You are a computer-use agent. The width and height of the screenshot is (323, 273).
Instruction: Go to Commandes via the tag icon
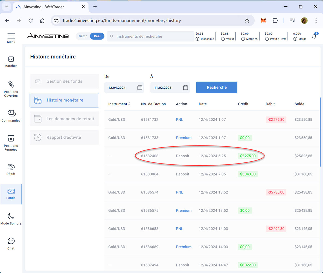11,113
